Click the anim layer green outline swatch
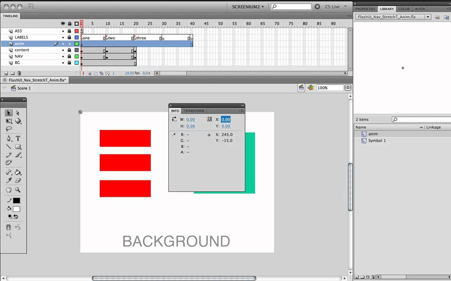Image resolution: width=451 pixels, height=281 pixels. point(76,44)
